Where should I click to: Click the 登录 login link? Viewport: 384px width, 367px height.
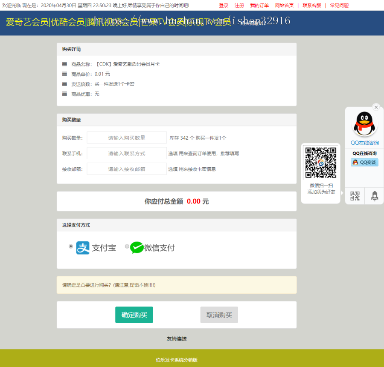tap(224, 6)
